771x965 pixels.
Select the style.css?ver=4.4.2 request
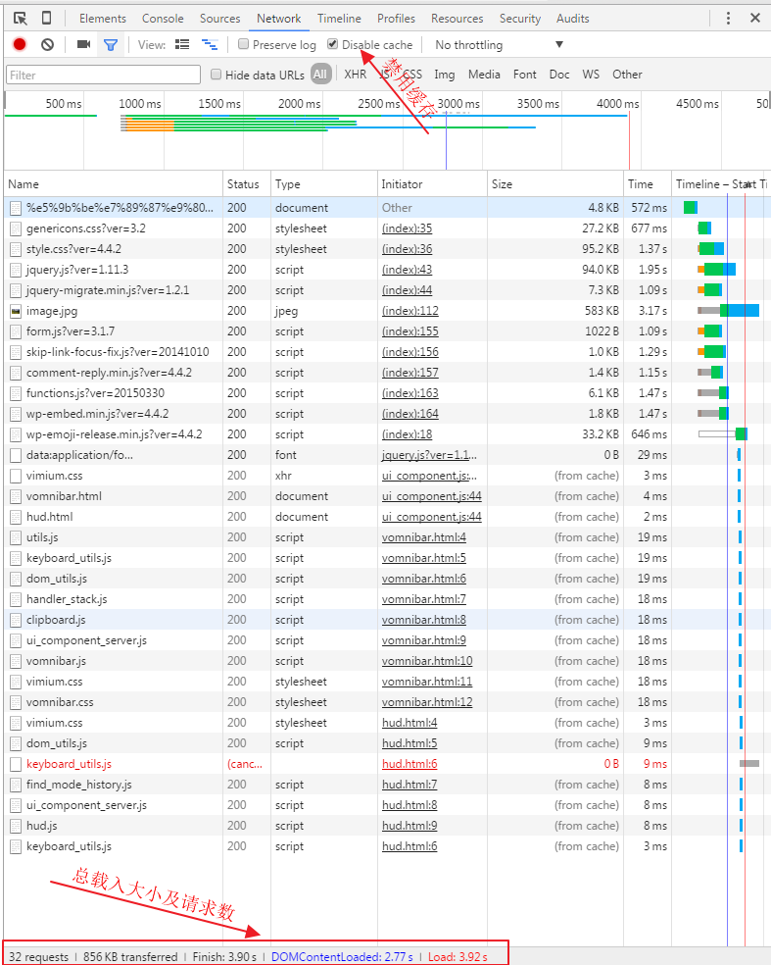point(73,249)
